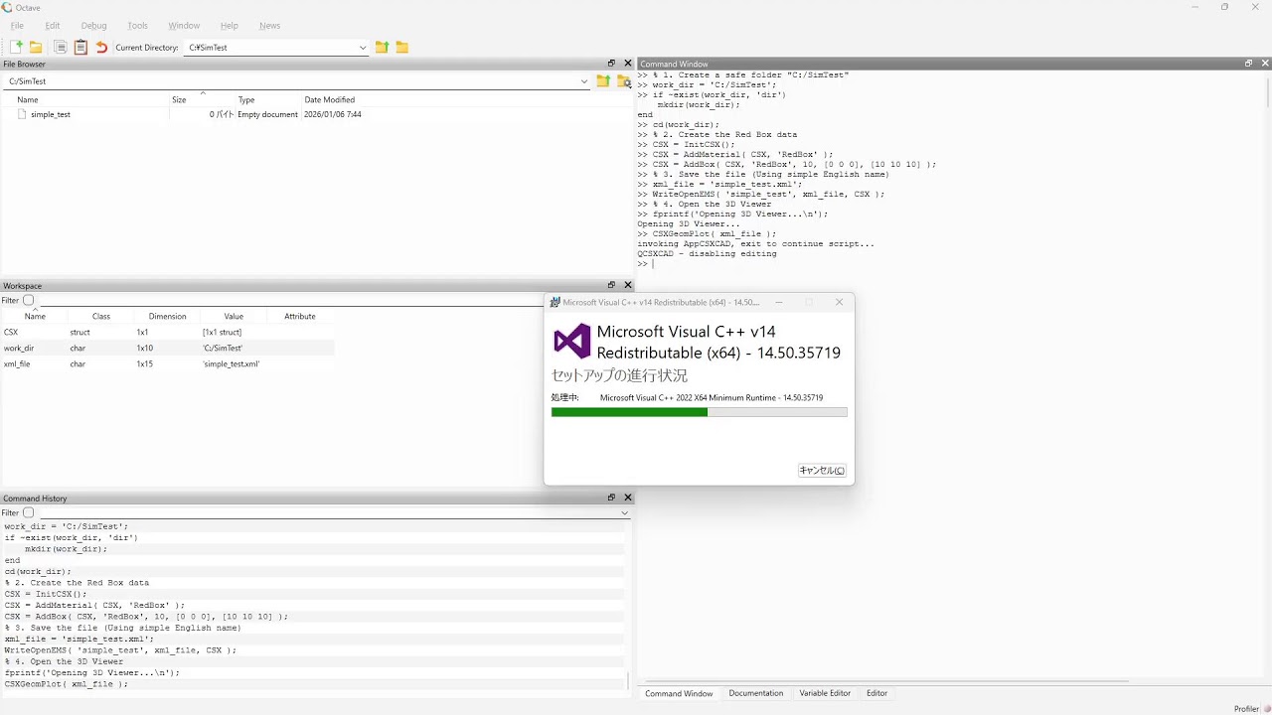Close the Workspace panel
The height and width of the screenshot is (715, 1272).
tap(628, 285)
